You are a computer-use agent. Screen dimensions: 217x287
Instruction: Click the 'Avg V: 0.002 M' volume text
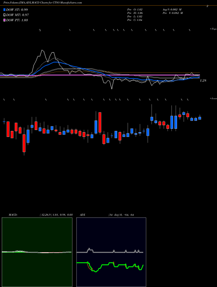click(172, 10)
